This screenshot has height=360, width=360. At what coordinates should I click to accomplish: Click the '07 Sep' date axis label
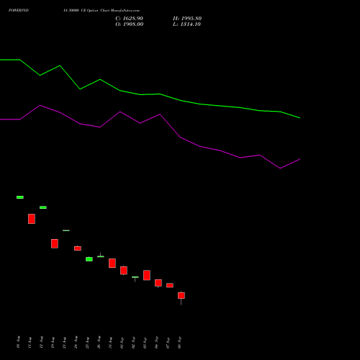click(168, 342)
